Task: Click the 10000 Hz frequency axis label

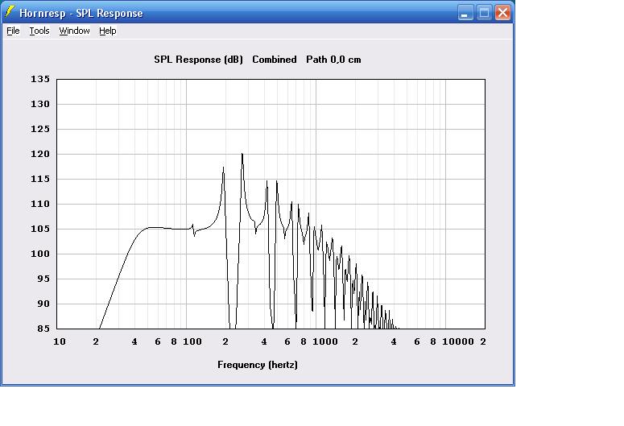Action: [458, 341]
